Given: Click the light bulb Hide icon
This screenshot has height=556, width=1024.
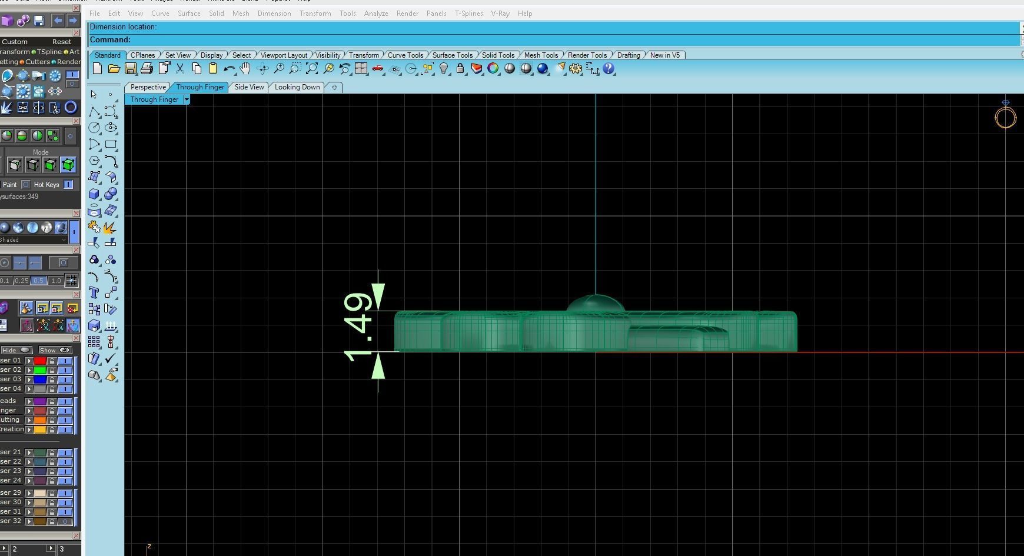Looking at the screenshot, I should 444,69.
